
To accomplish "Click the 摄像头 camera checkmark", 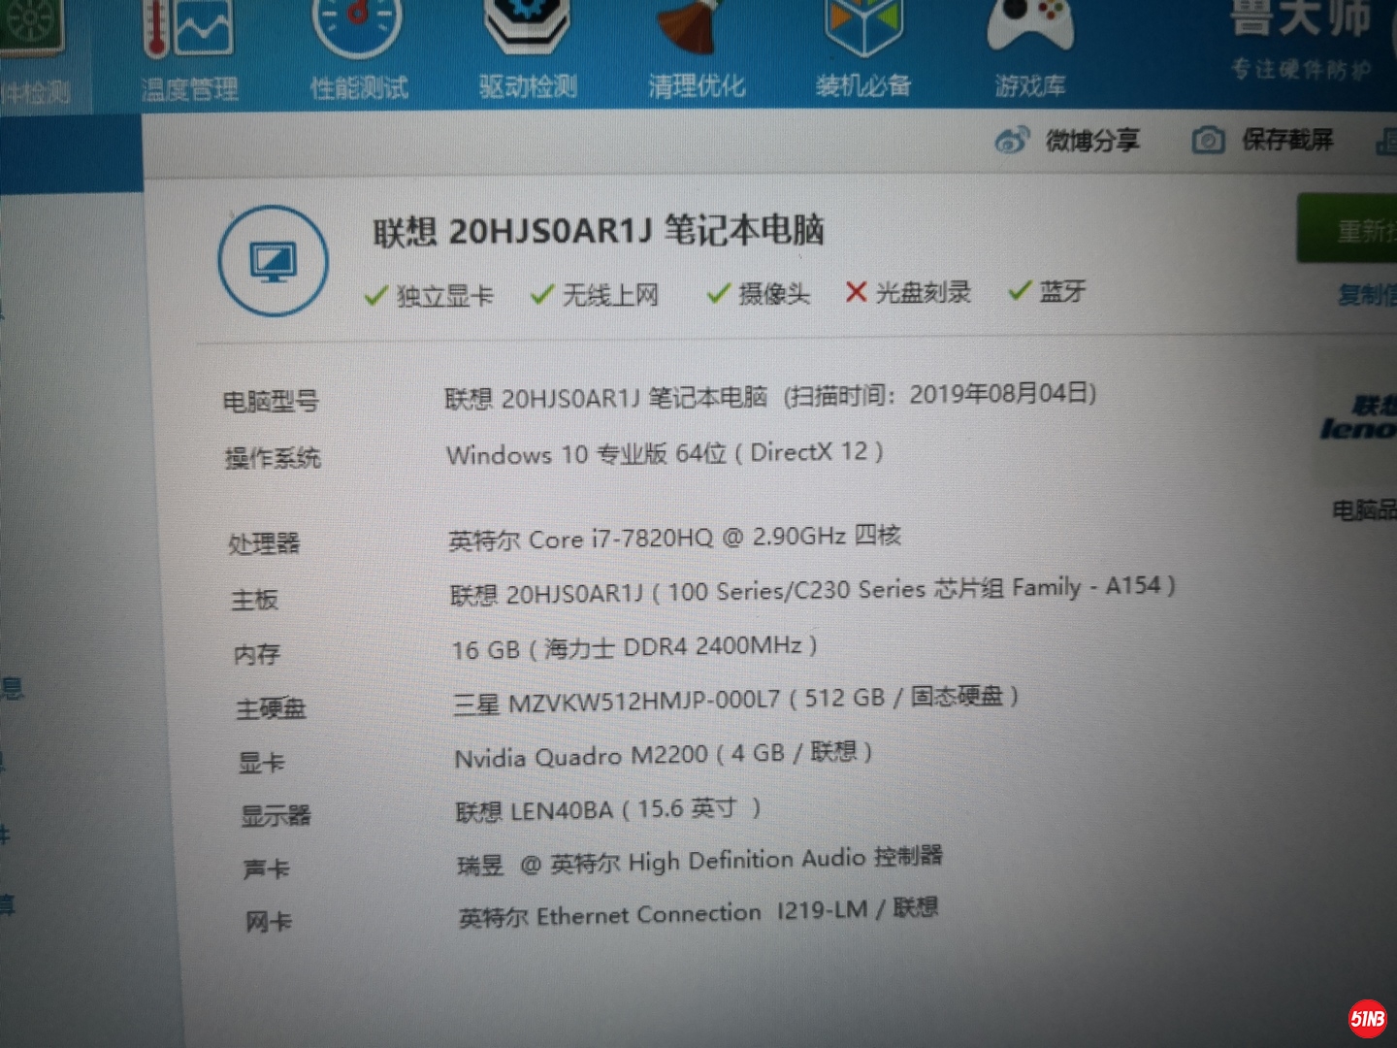I will coord(719,293).
